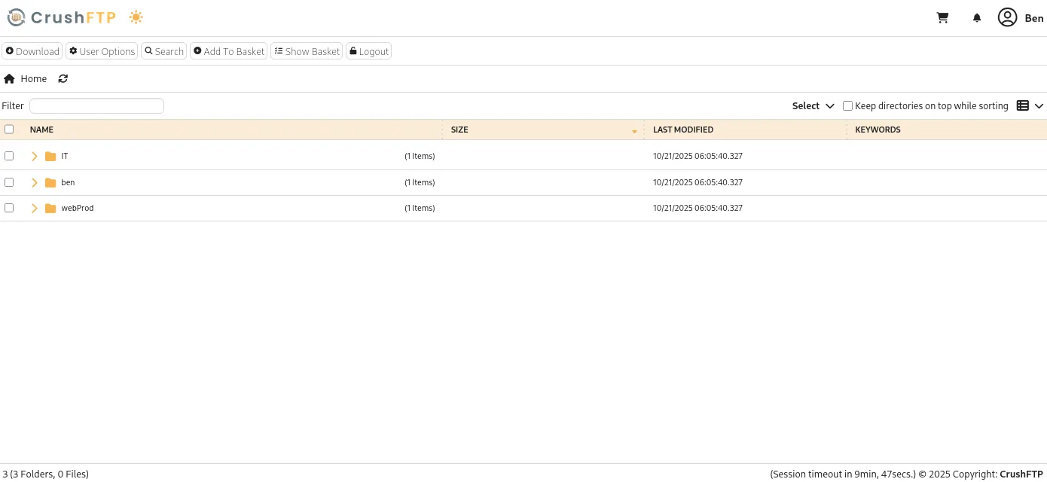
Task: Click the CrushFTP copyright link
Action: coord(1021,474)
